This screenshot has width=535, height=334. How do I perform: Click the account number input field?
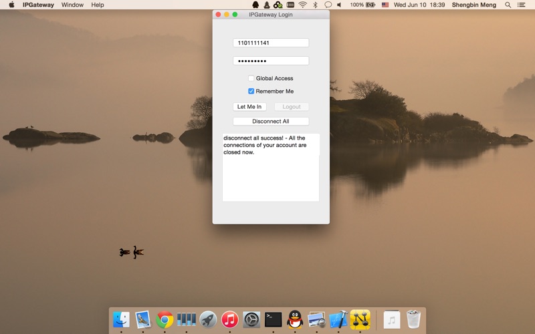pyautogui.click(x=271, y=43)
